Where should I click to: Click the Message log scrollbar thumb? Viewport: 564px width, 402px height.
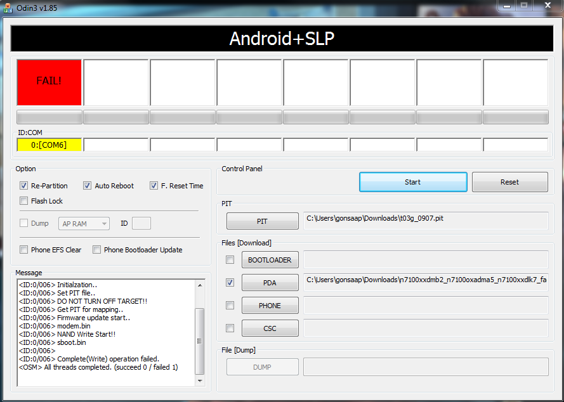(200, 341)
